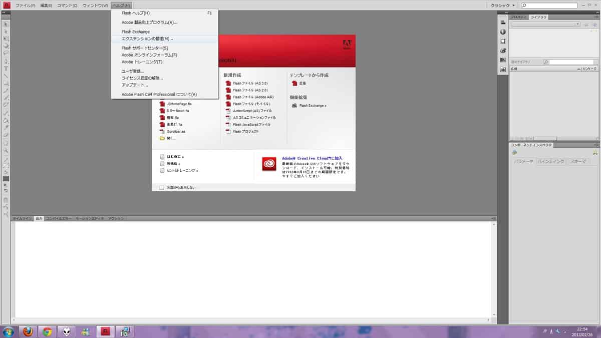Click the Flash application logo icon
The width and height of the screenshot is (601, 338).
(x=7, y=5)
